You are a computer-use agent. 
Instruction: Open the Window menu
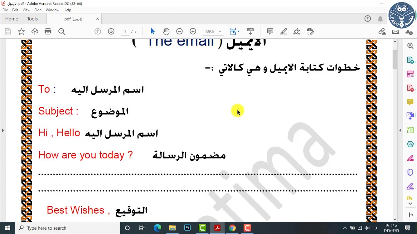[x=52, y=10]
